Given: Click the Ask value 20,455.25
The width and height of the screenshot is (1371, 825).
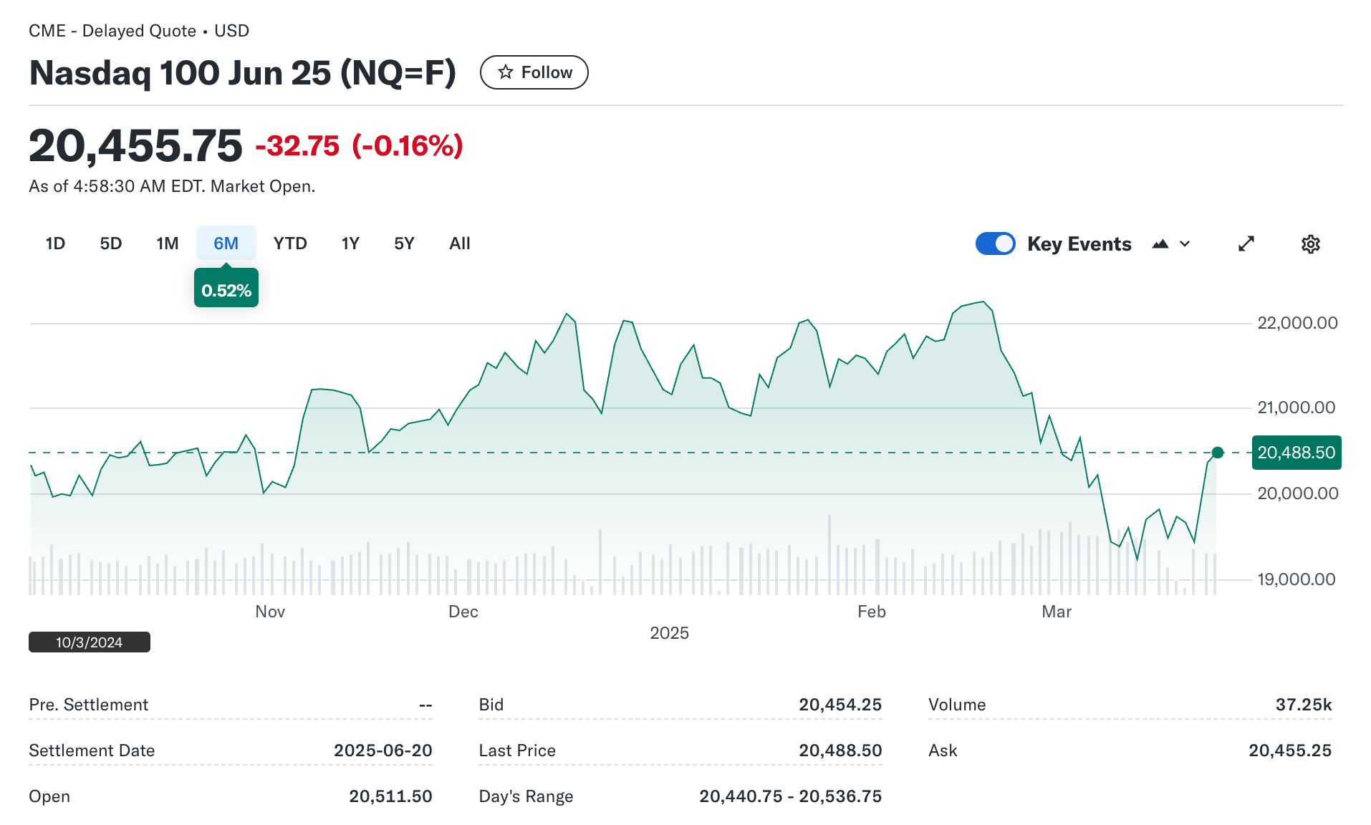Looking at the screenshot, I should [x=1290, y=751].
